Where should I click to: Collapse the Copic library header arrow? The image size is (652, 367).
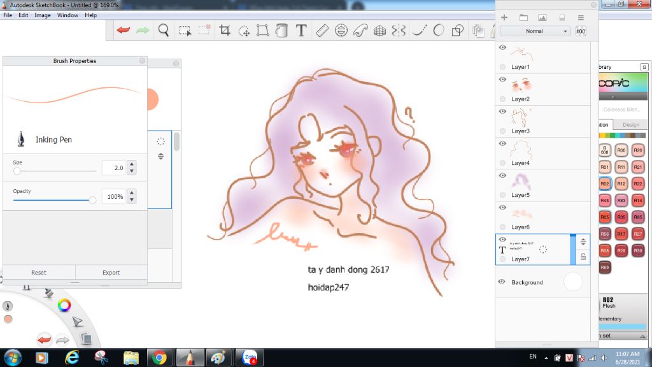613,97
